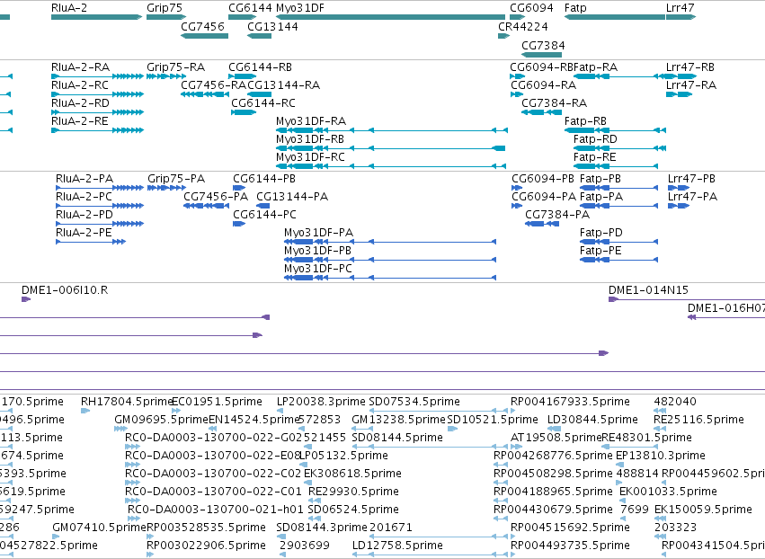Select SD06524.5prime EST label
The width and height of the screenshot is (765, 559).
point(353,510)
